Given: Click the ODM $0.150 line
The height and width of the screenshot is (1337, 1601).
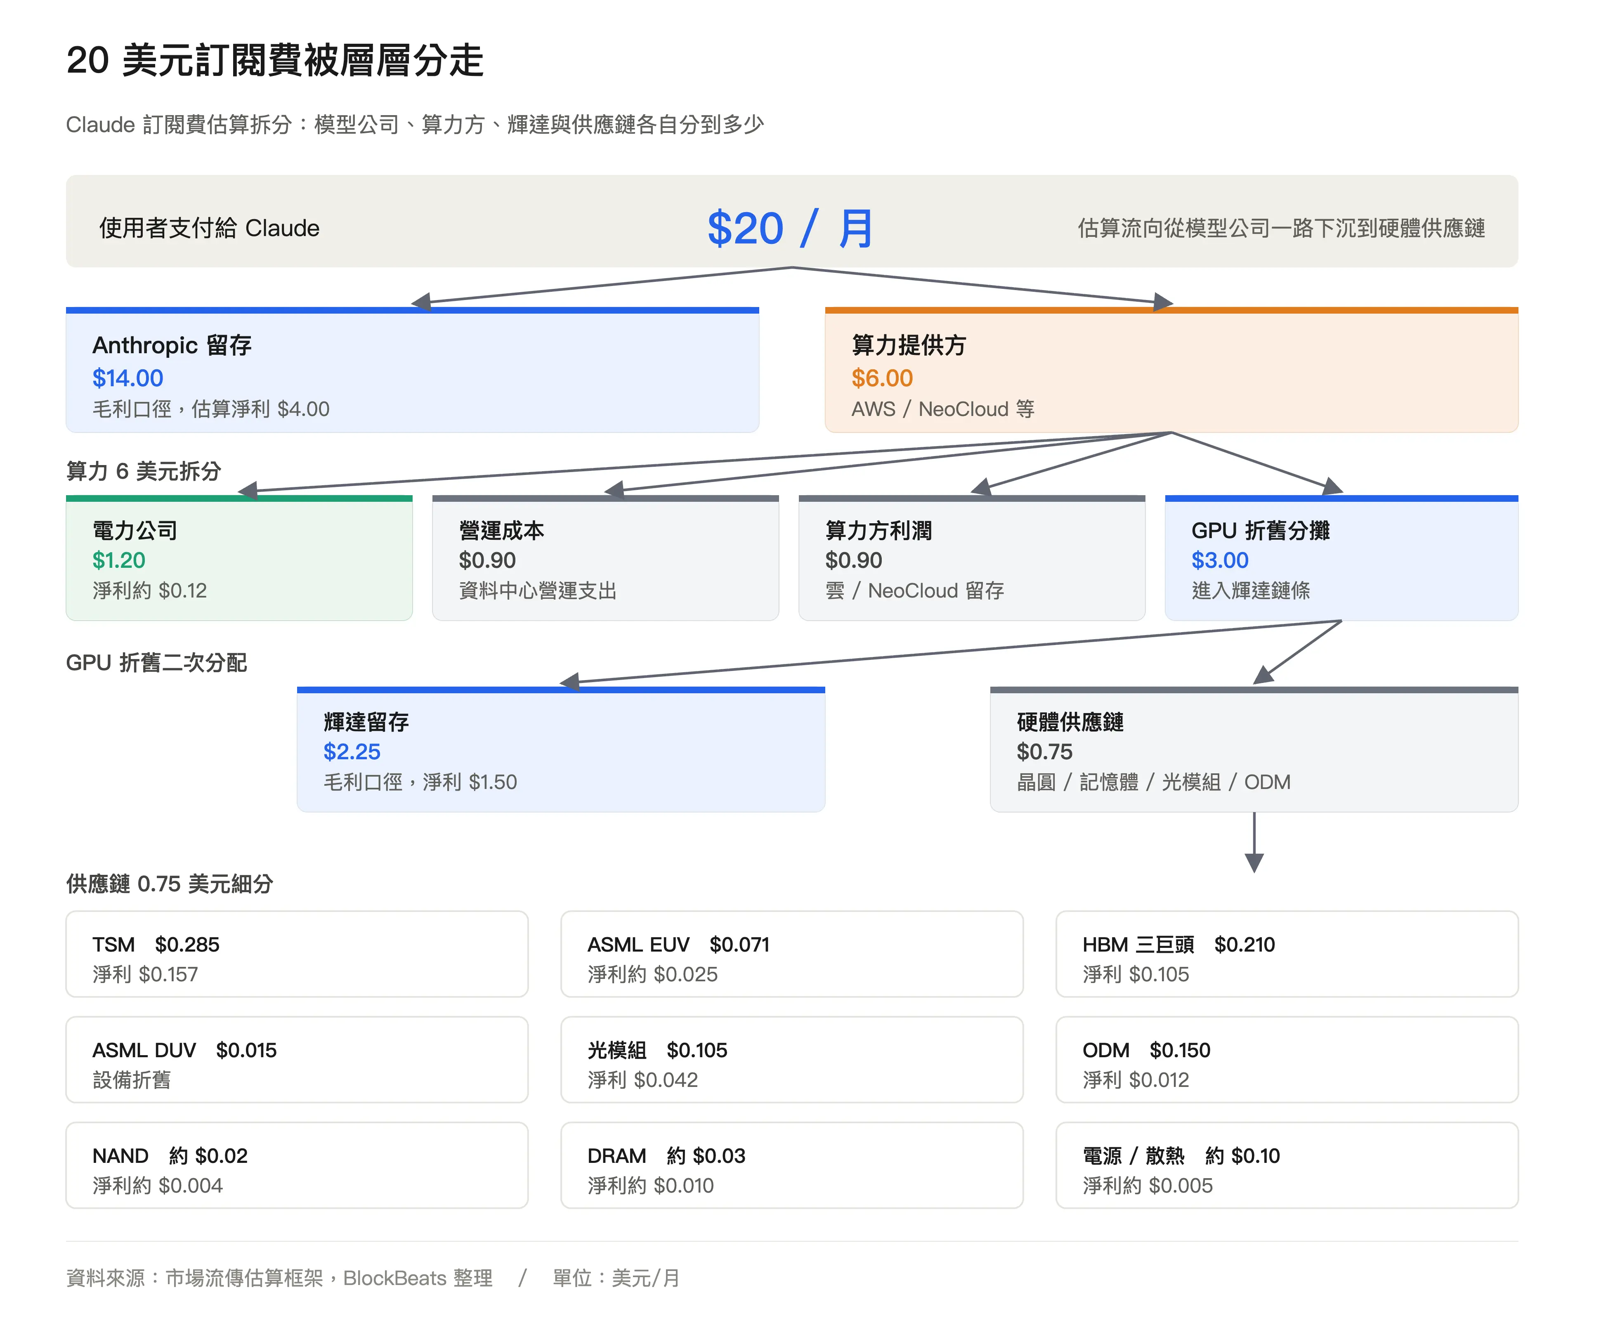Looking at the screenshot, I should click(1147, 1050).
